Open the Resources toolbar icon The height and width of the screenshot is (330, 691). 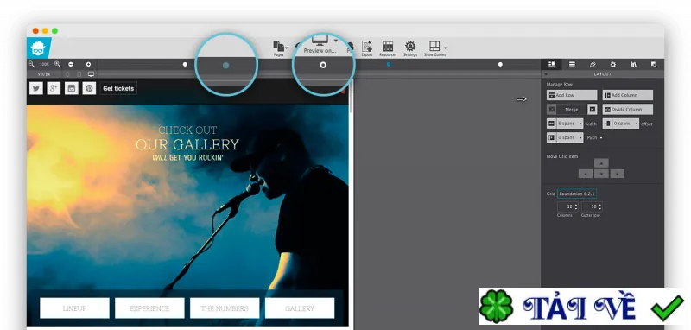[x=388, y=47]
